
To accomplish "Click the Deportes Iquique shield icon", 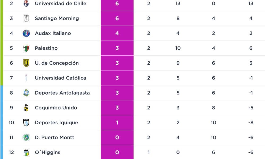I will tap(26, 122).
